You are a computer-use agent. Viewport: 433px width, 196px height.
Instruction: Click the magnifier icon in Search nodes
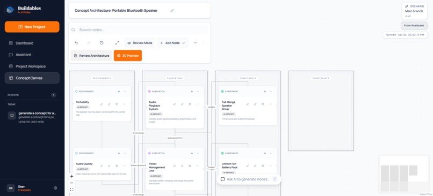pyautogui.click(x=73, y=30)
